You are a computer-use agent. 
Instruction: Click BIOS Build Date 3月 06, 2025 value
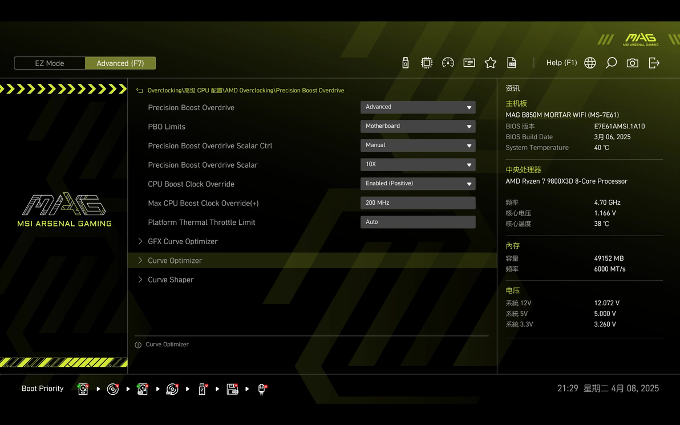612,137
